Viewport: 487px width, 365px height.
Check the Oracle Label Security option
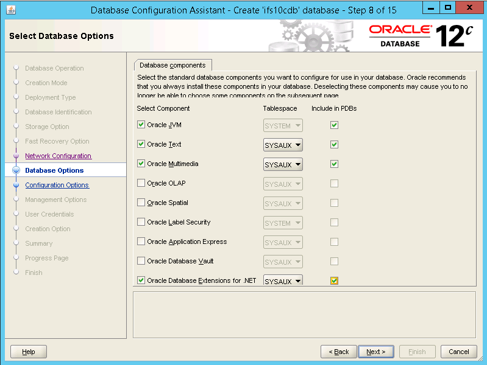coord(141,223)
